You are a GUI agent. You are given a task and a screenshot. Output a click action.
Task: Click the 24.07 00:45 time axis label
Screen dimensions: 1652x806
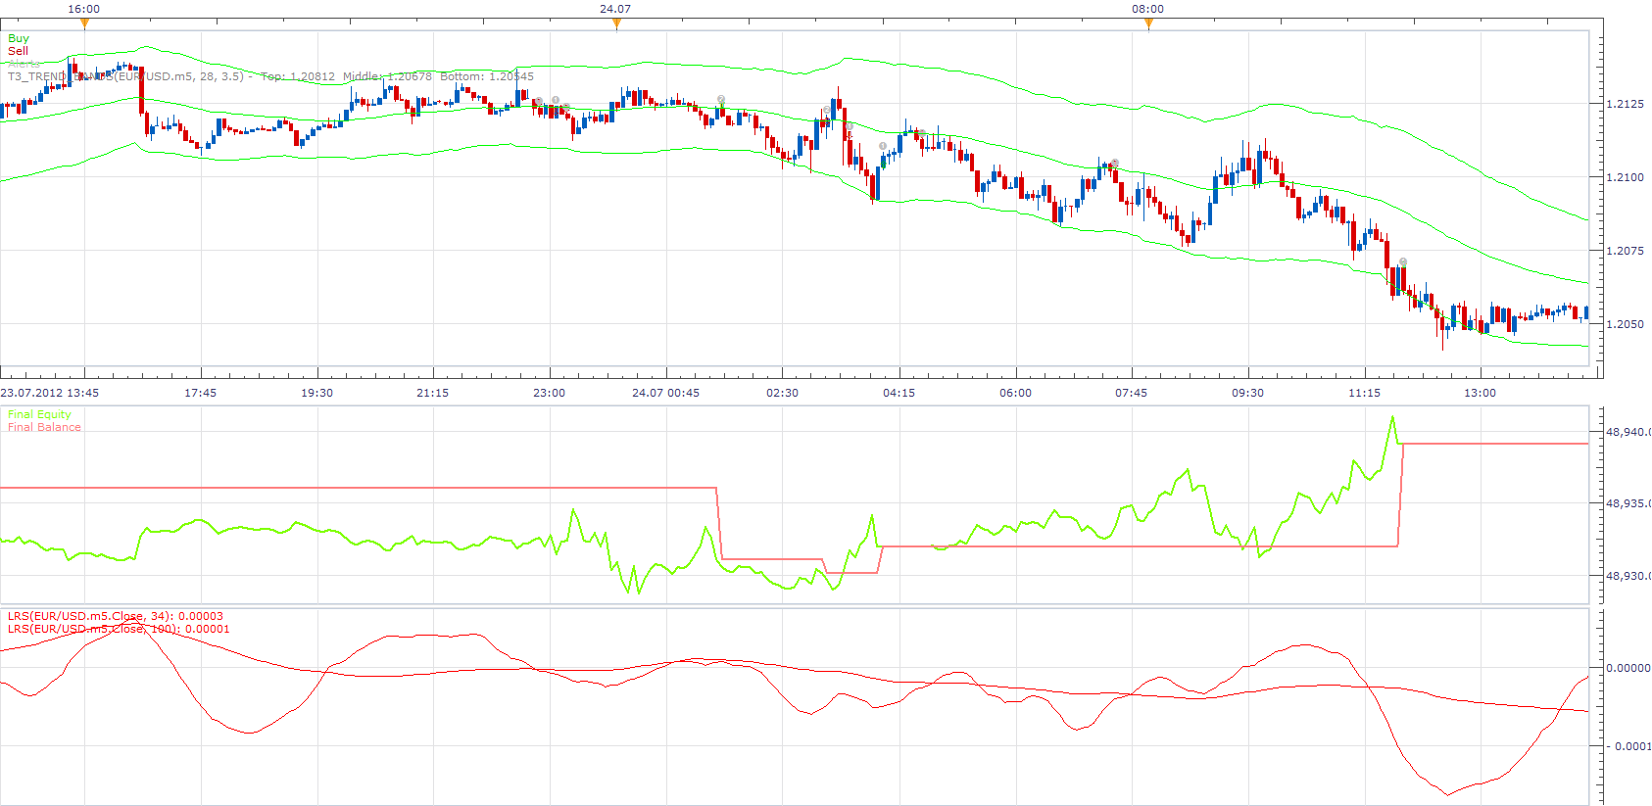point(666,393)
